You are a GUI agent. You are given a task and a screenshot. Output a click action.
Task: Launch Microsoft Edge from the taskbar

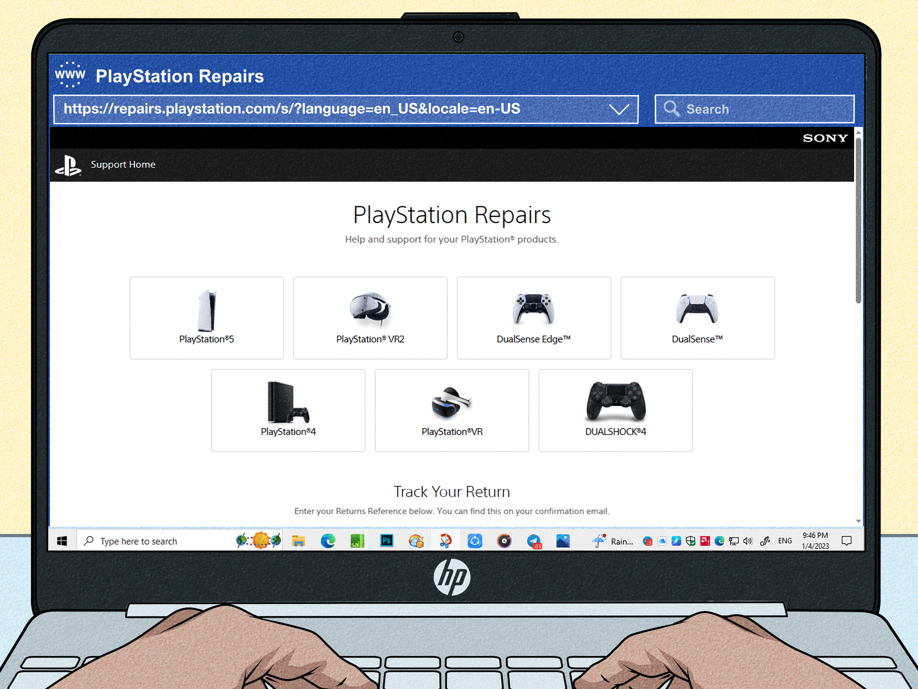(x=328, y=540)
